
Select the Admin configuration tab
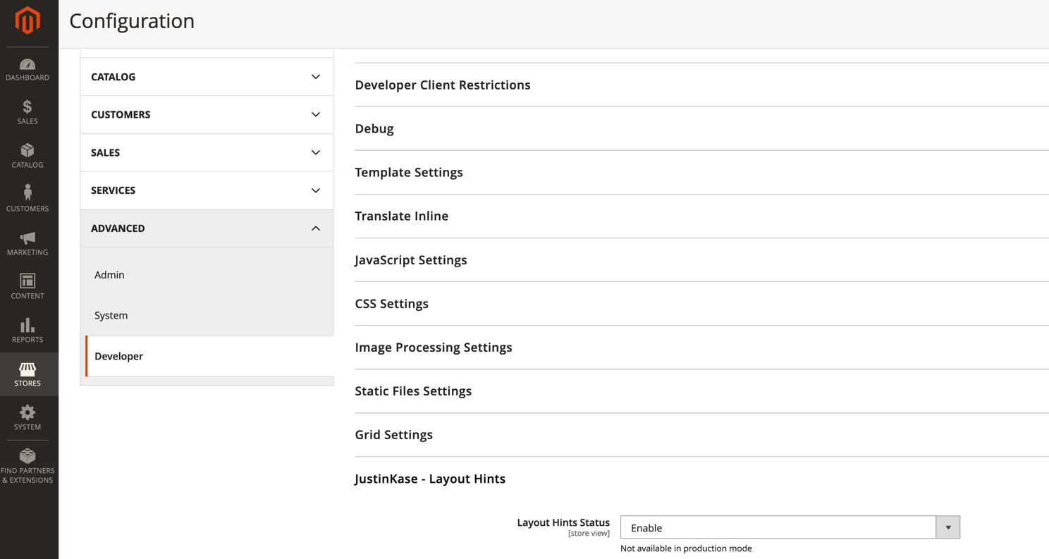[109, 275]
